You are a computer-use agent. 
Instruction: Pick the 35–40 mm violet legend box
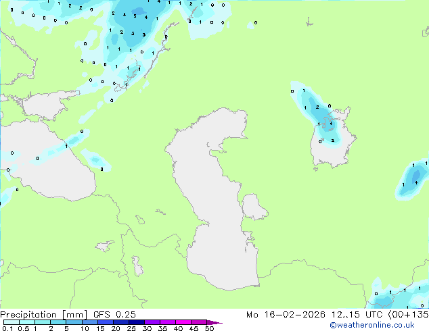click(x=167, y=322)
